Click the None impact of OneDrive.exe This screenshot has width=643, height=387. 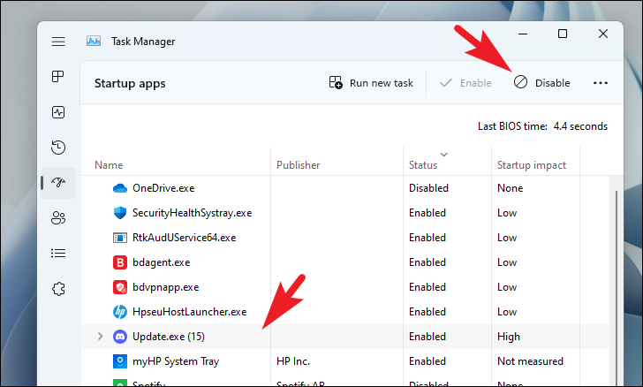click(511, 188)
